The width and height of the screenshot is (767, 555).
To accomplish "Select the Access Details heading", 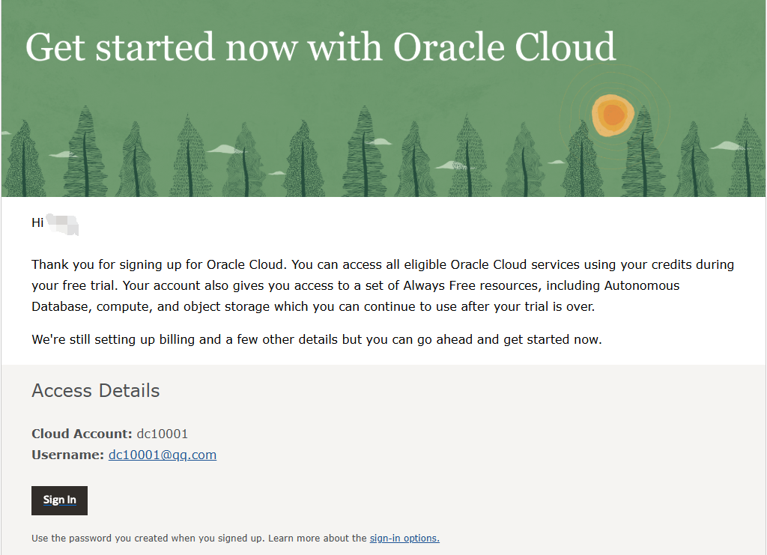I will point(96,391).
